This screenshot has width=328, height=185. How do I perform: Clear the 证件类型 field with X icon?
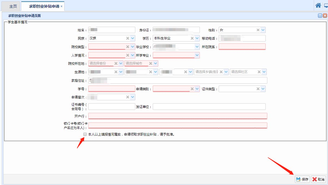[x=258, y=89]
